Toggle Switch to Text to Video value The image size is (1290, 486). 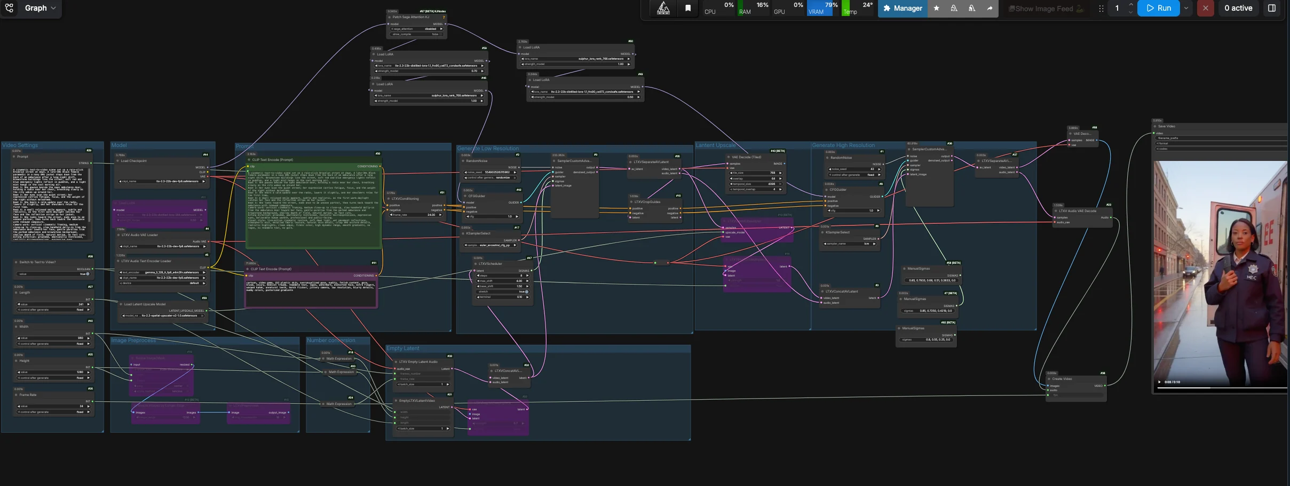click(x=53, y=274)
